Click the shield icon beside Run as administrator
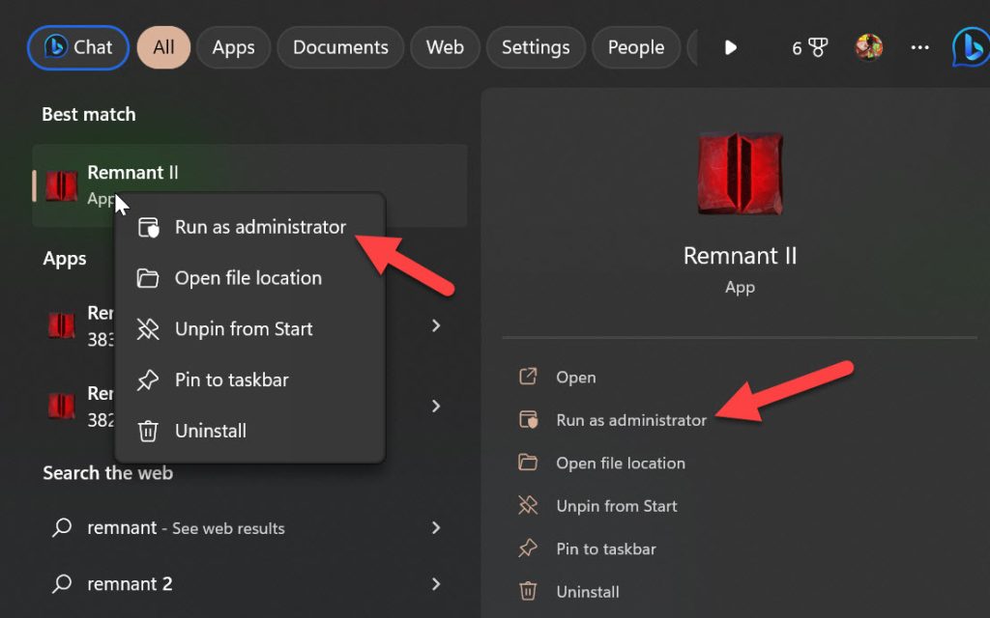The height and width of the screenshot is (618, 990). coord(151,227)
